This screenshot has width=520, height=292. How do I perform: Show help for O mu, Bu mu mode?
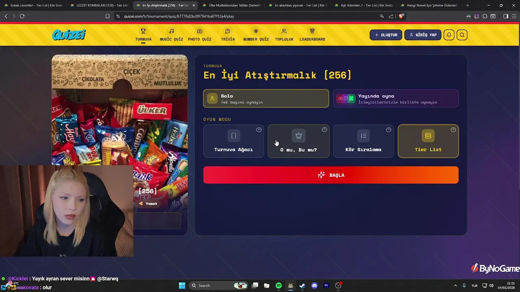[324, 130]
